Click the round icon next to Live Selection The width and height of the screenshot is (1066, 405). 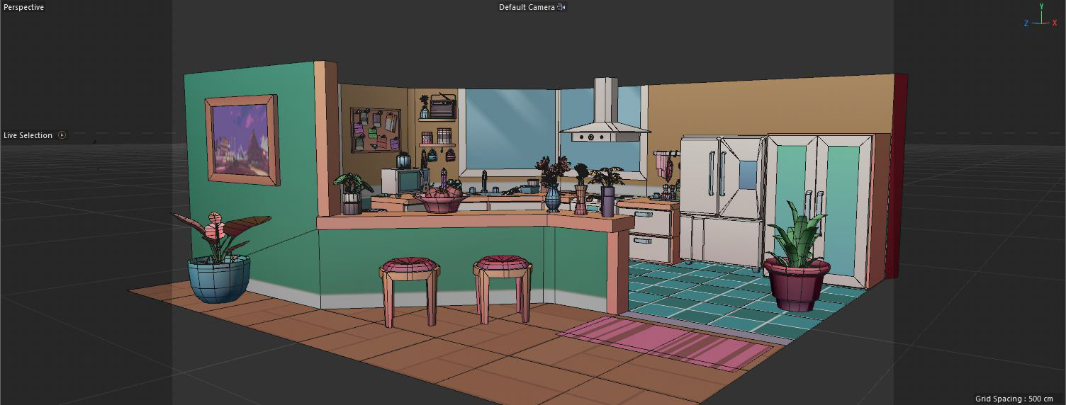(62, 135)
